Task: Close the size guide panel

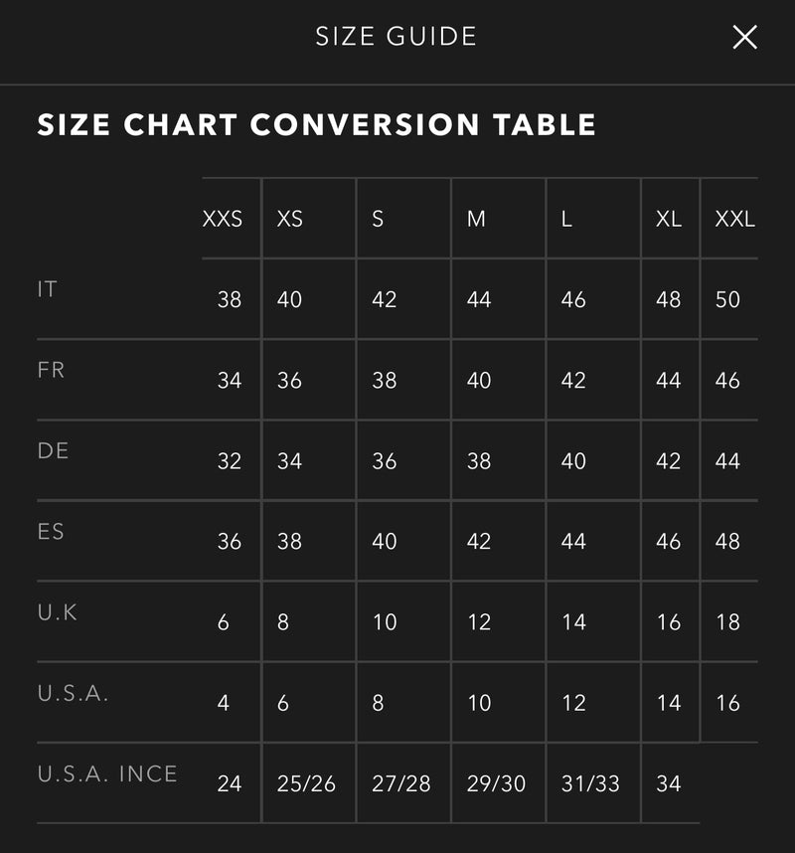Action: click(x=744, y=38)
